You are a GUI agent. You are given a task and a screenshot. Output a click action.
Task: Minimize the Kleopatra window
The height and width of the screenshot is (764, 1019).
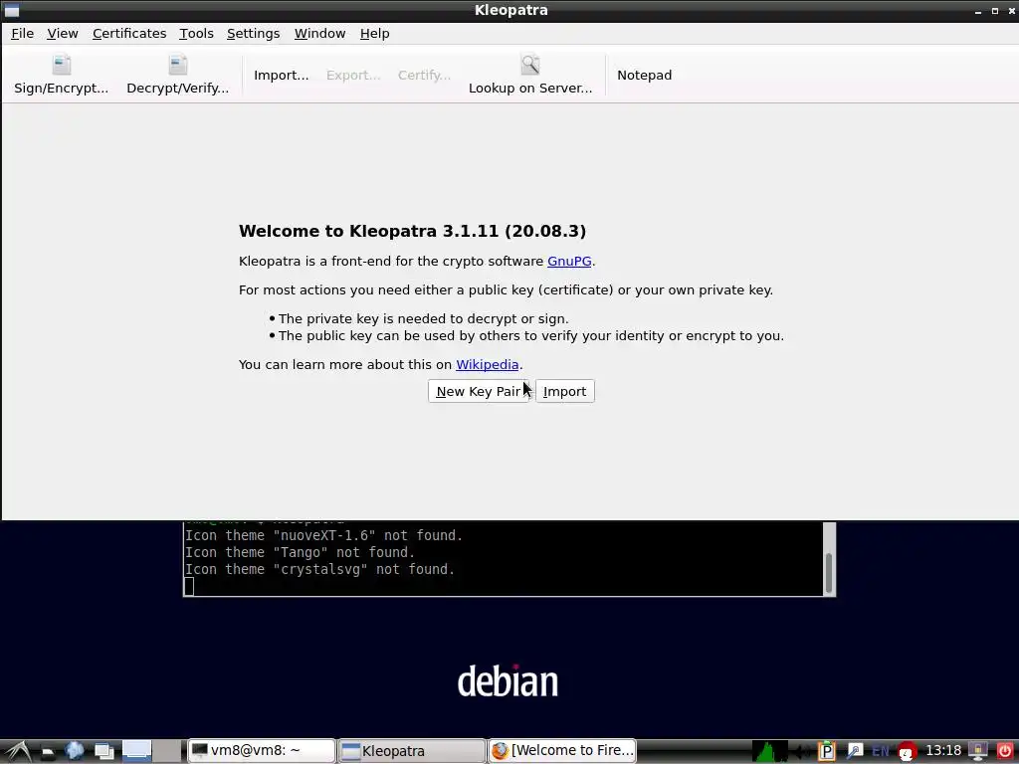978,10
